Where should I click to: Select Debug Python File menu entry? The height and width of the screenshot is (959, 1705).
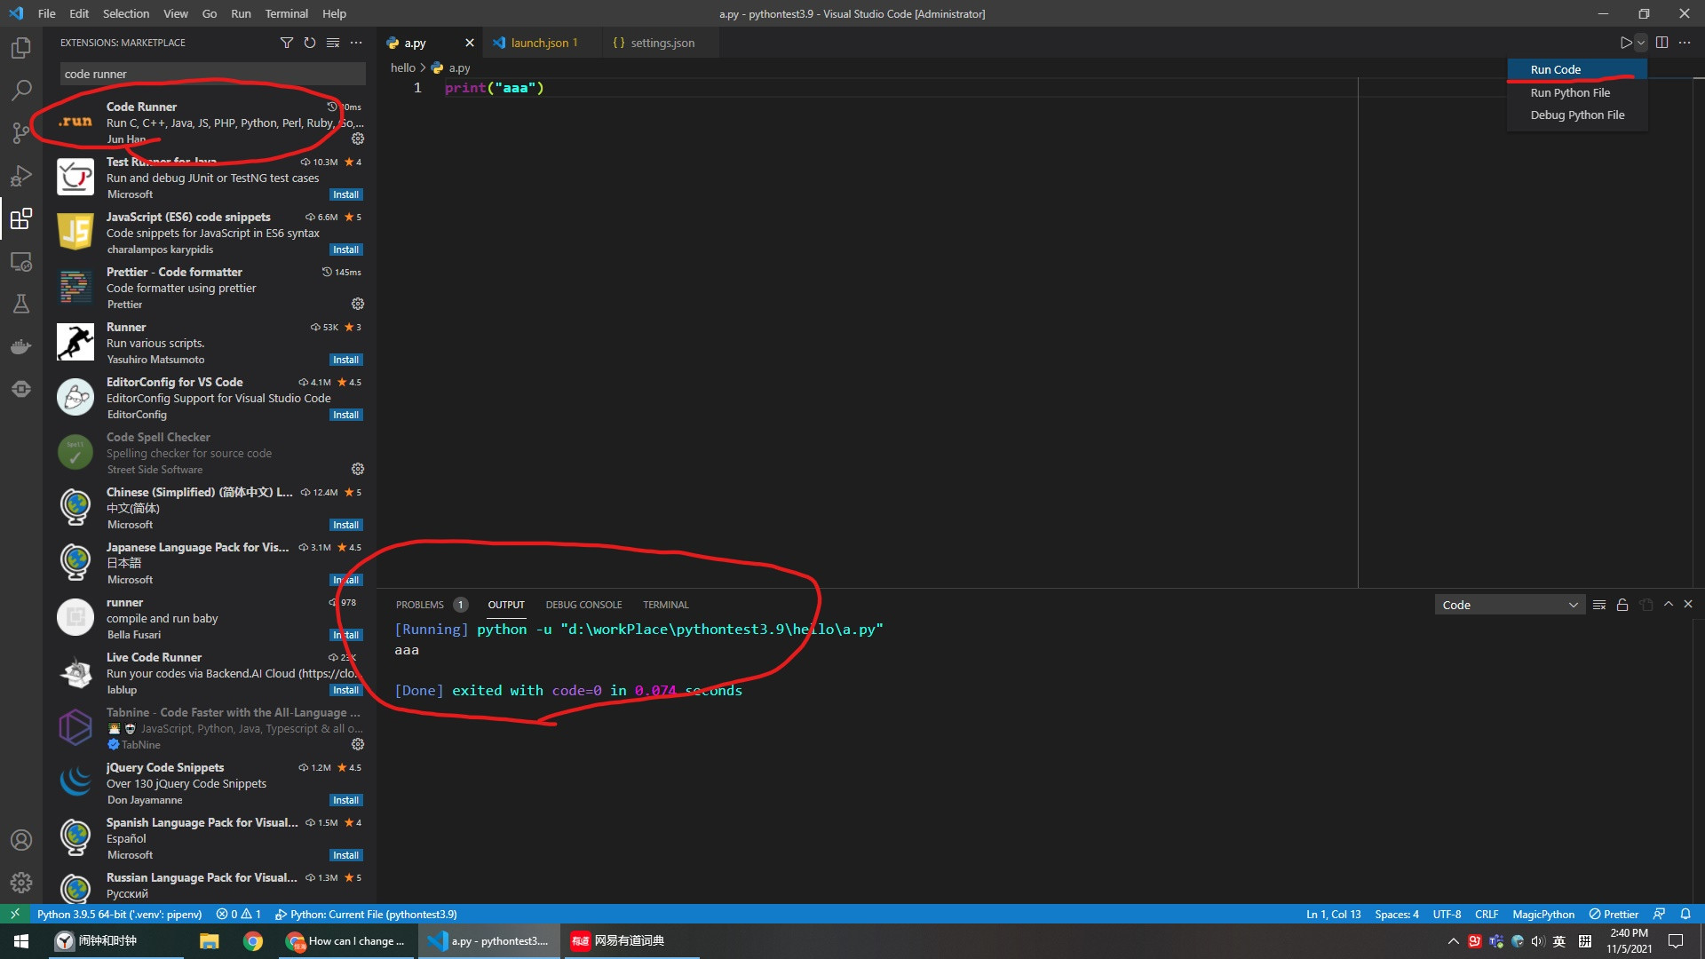[1577, 115]
